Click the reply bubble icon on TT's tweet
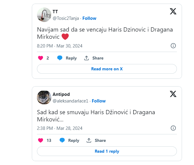The image size is (194, 165). point(60,58)
